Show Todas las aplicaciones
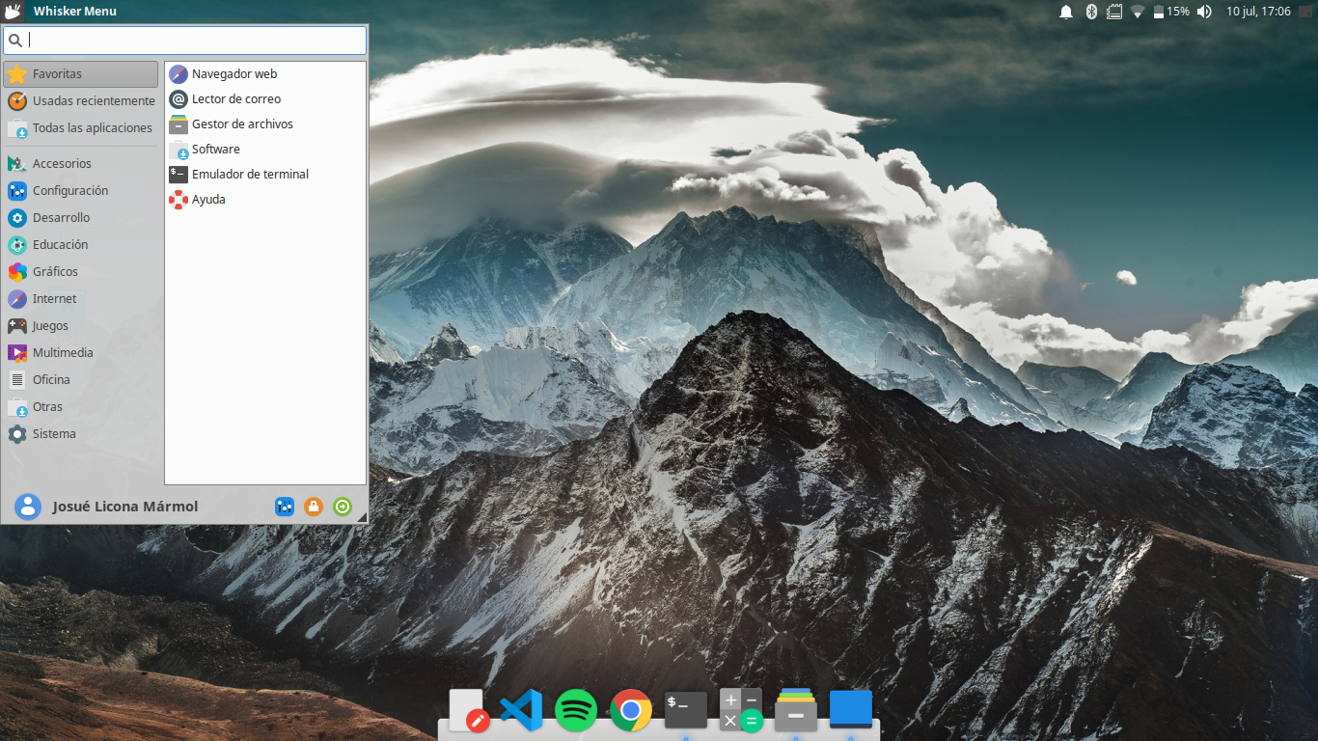Viewport: 1318px width, 741px height. click(81, 128)
